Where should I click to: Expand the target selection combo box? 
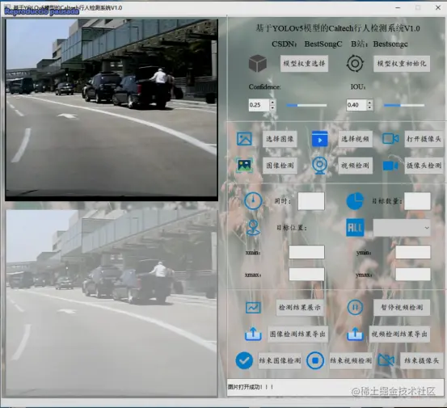[x=402, y=228]
